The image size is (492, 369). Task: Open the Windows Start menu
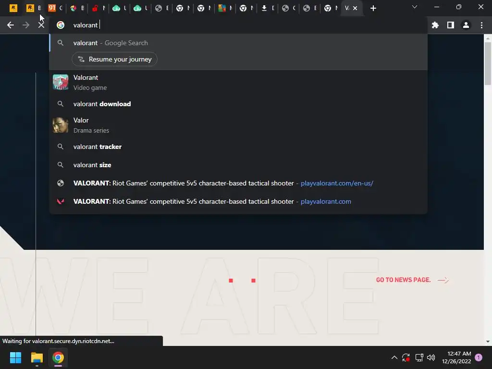[15, 357]
